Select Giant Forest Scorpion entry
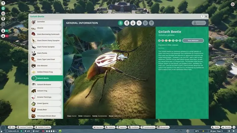The width and height of the screenshot is (237, 133). point(46,47)
